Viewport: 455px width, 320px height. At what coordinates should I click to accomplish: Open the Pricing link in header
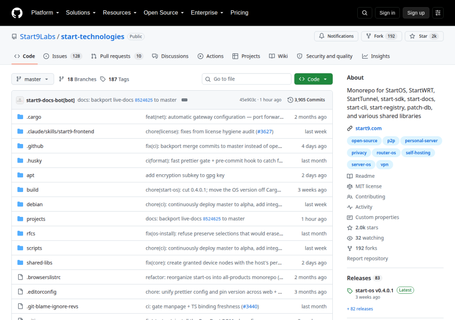(239, 13)
